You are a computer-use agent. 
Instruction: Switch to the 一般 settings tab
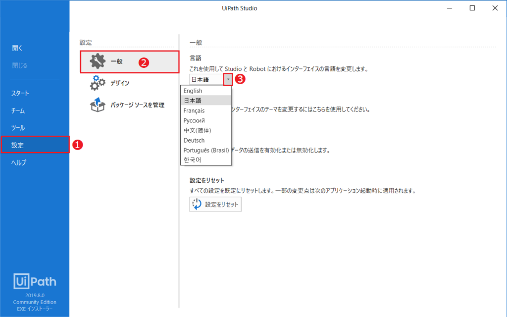coord(130,62)
